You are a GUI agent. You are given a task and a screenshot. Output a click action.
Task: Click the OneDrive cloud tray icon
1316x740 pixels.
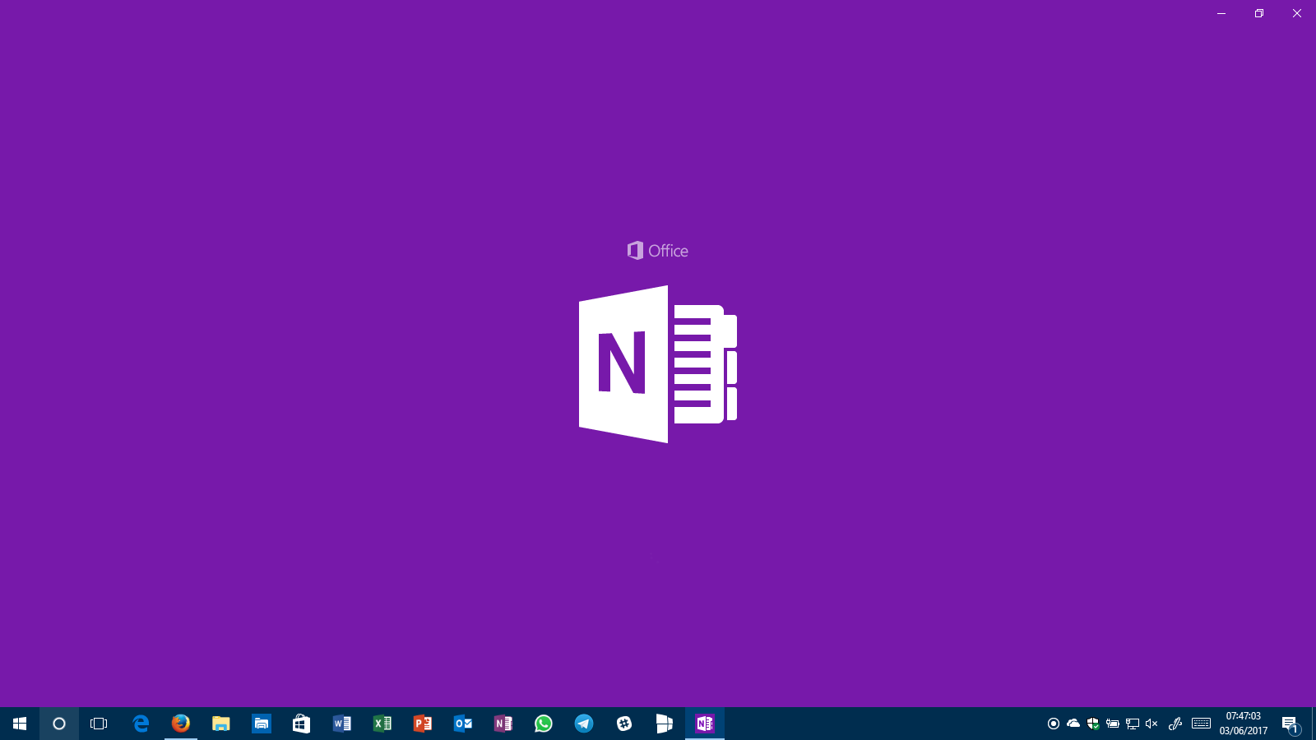[1073, 724]
